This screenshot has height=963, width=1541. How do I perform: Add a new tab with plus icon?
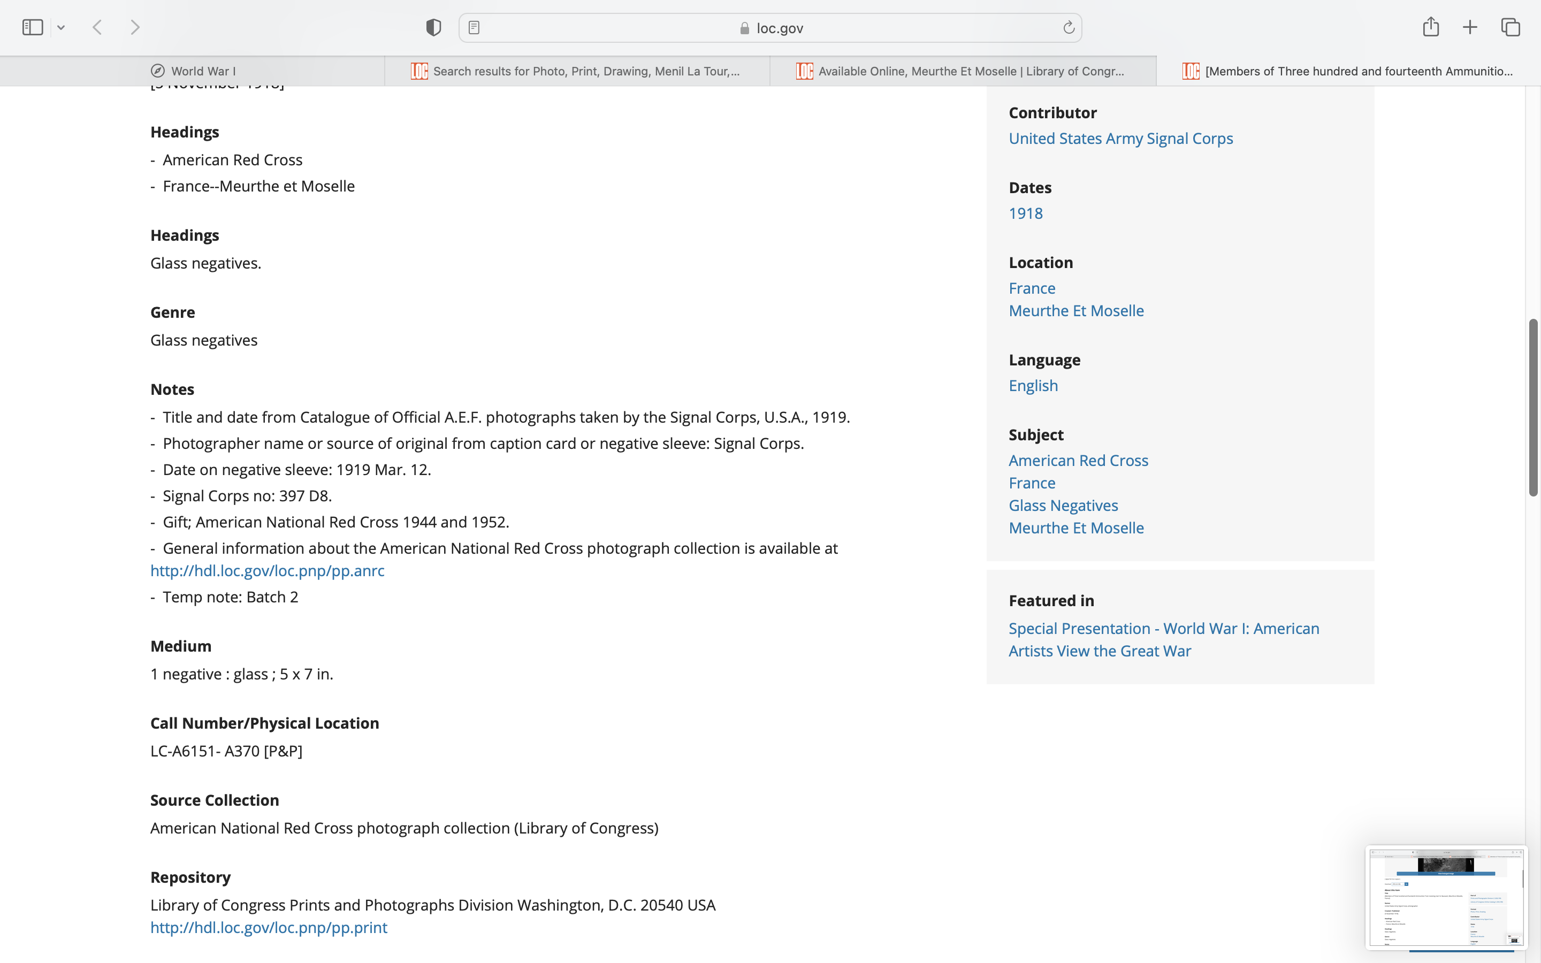click(x=1470, y=27)
